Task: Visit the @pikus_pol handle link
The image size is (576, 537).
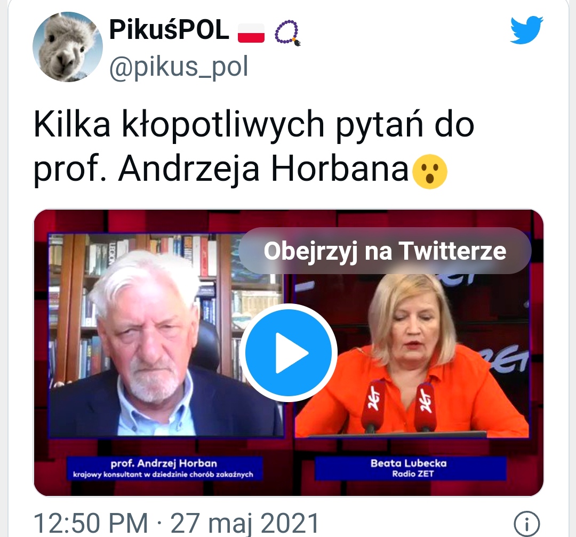Action: point(179,67)
